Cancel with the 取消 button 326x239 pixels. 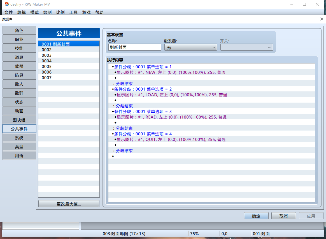(284, 216)
